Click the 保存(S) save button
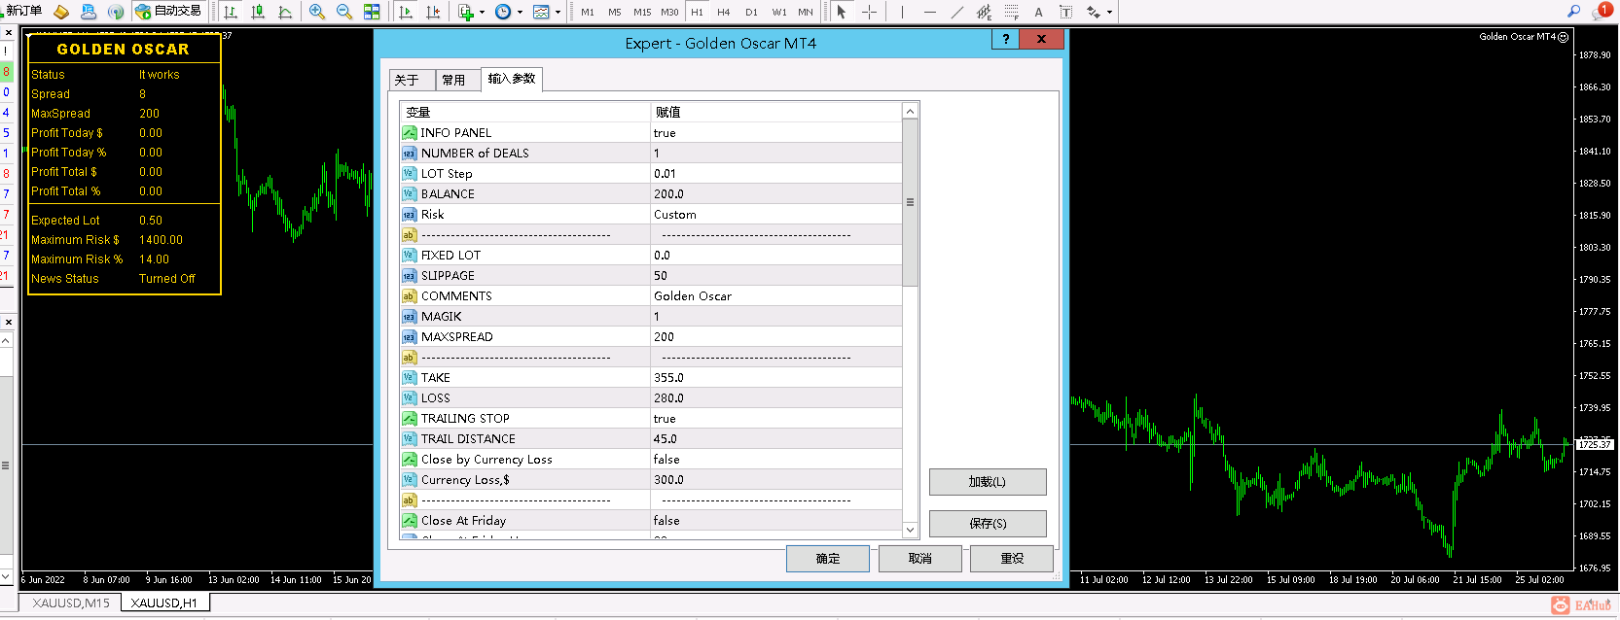 pyautogui.click(x=988, y=524)
